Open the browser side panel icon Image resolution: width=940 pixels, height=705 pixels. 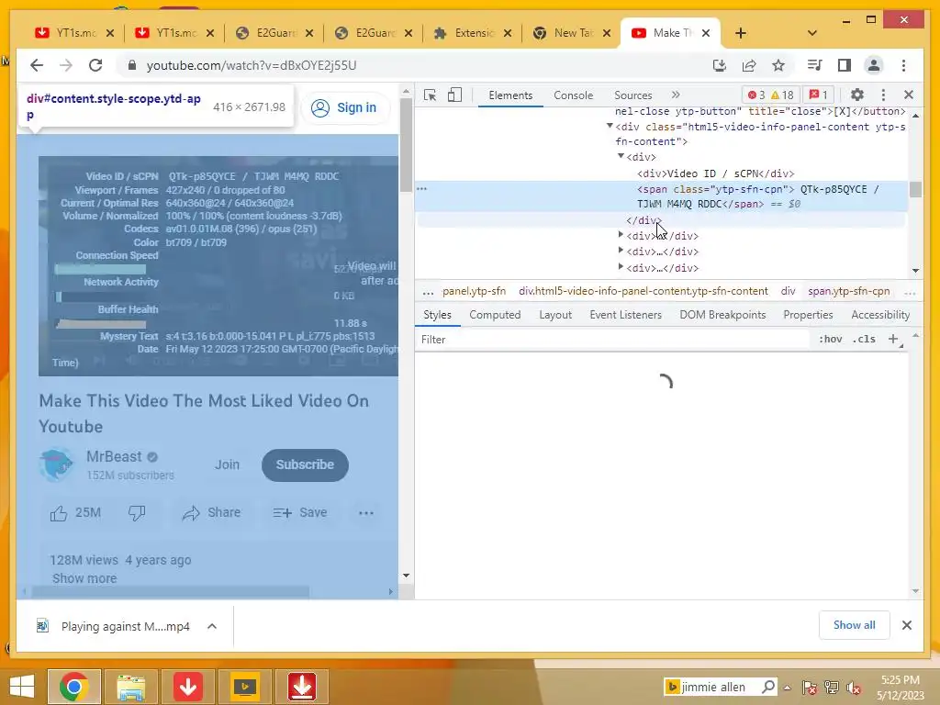tap(845, 65)
